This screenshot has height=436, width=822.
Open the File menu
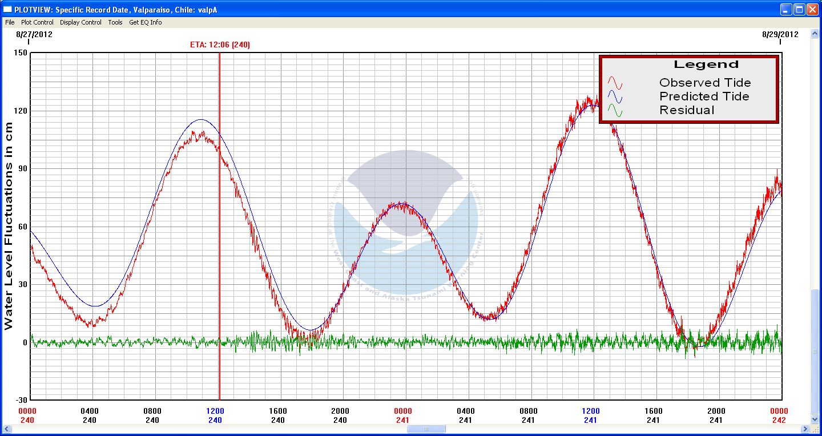pyautogui.click(x=10, y=22)
